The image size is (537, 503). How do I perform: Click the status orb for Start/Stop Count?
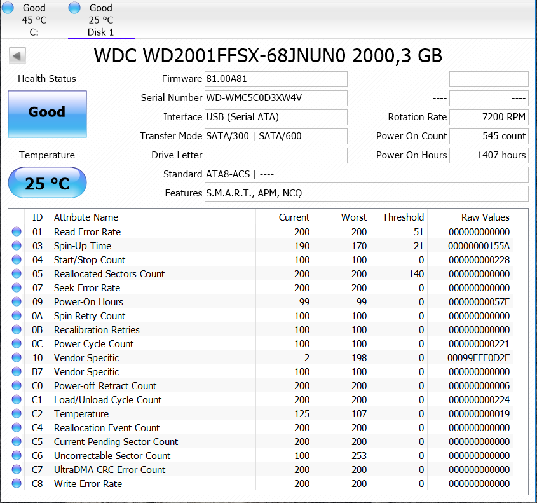tap(17, 259)
